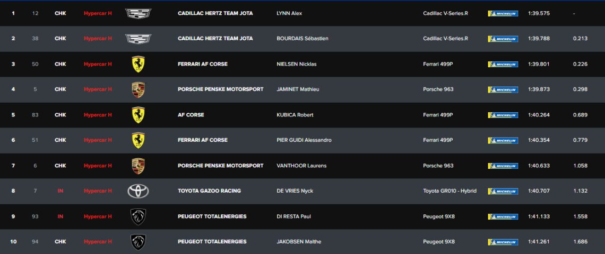The image size is (605, 254).
Task: Click the Cadillac logo beside Bourdais
Action: 138,39
